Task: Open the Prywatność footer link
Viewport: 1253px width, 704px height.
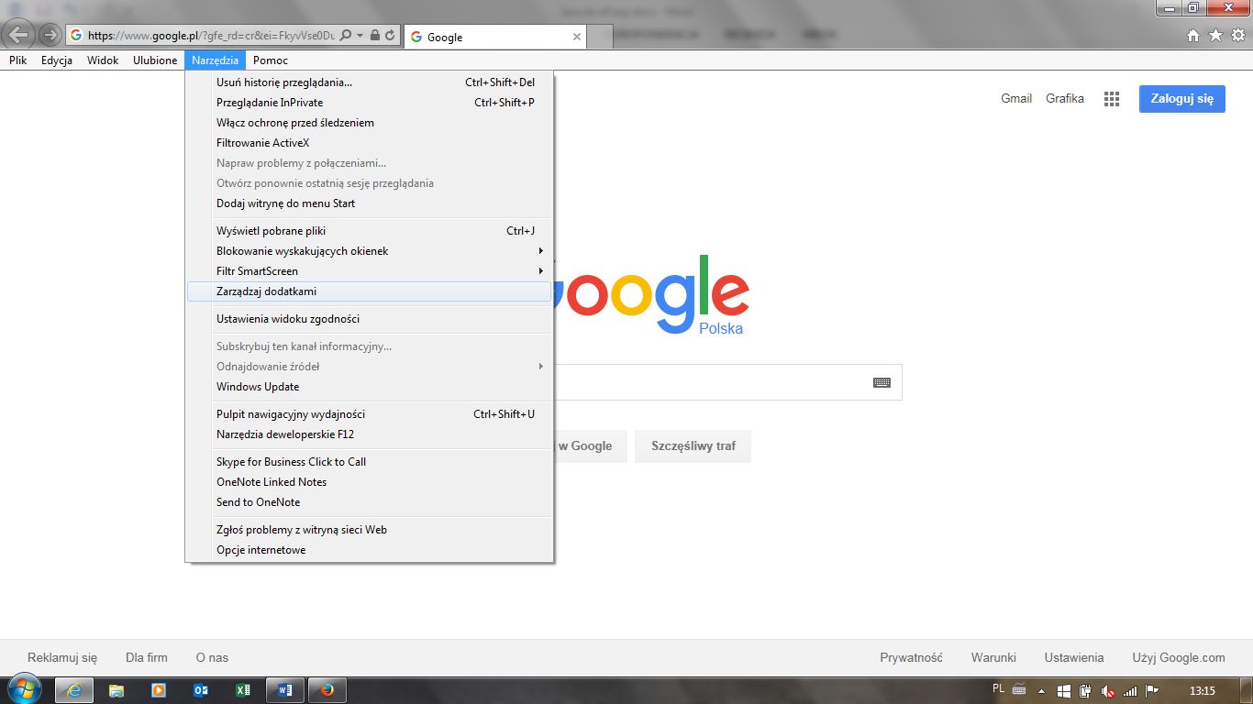Action: (912, 657)
